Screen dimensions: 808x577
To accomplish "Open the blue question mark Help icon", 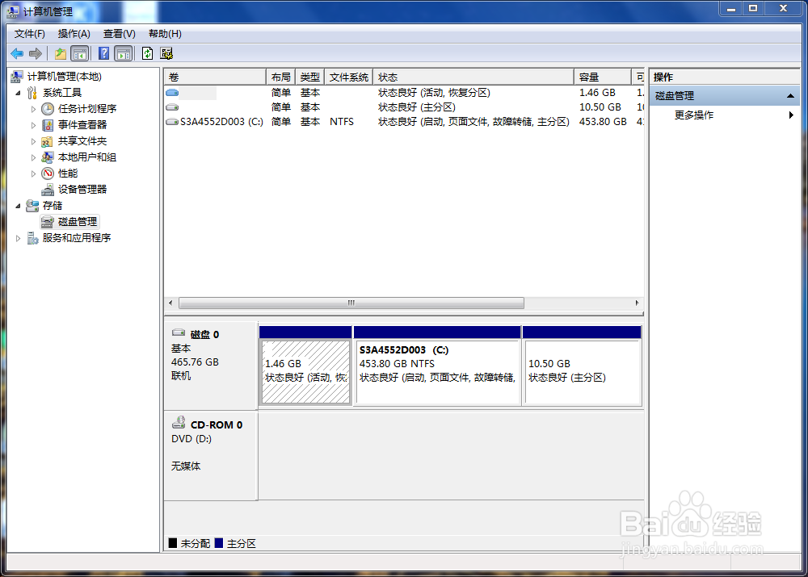I will (x=103, y=53).
